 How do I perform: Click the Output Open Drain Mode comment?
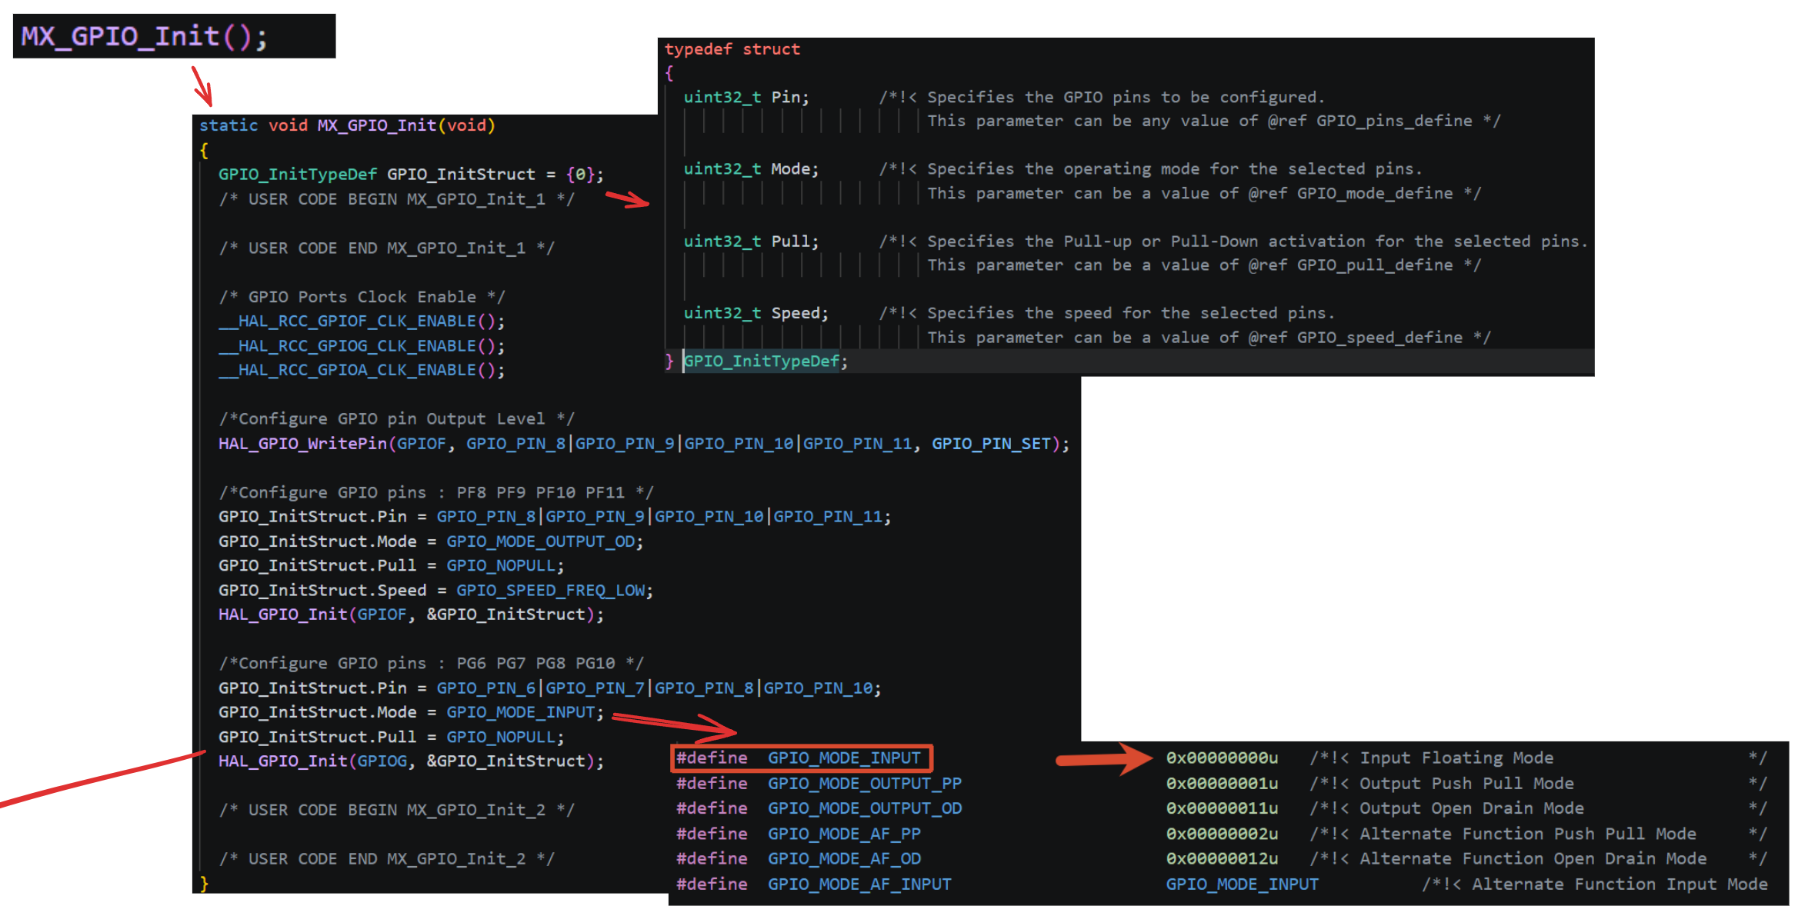[x=1472, y=808]
